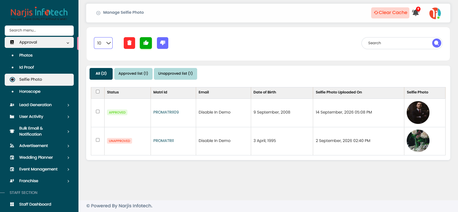The height and width of the screenshot is (212, 458).
Task: Open the PROMATRI1 selfie photo thumbnail
Action: coord(418,141)
